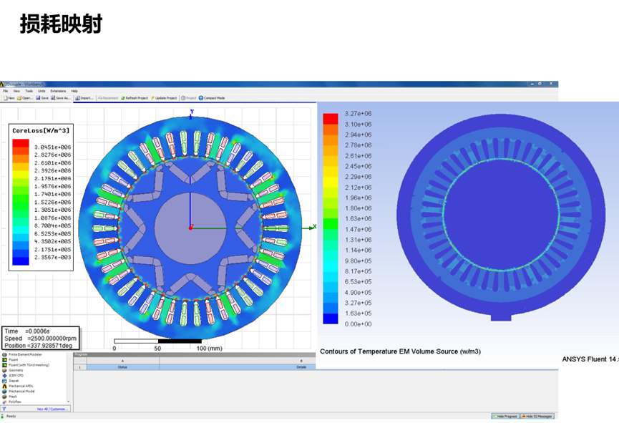The height and width of the screenshot is (423, 619).
Task: Save the project with the Save icon
Action: tap(42, 98)
